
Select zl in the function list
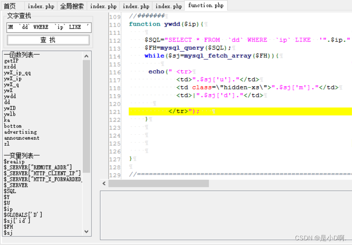(x=6, y=144)
